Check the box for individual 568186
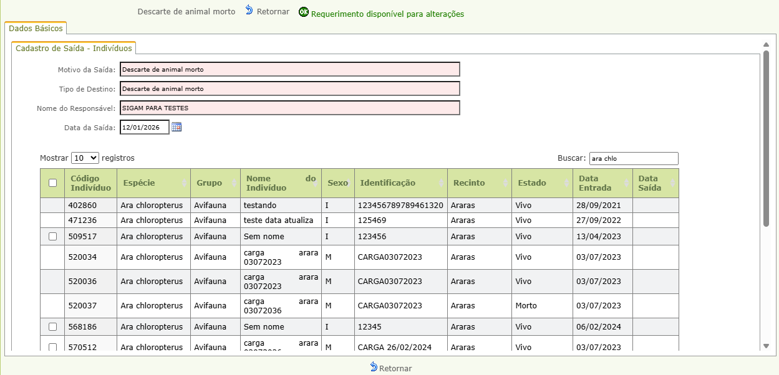 [53, 327]
